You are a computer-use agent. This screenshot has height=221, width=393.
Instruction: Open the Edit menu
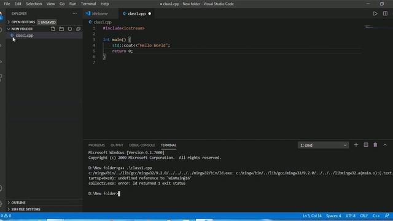pyautogui.click(x=18, y=4)
